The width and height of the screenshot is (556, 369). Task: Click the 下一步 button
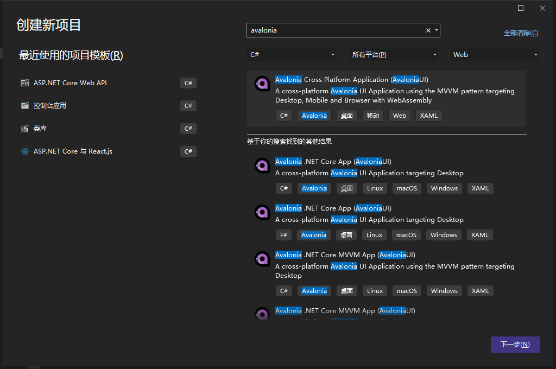[x=515, y=345]
